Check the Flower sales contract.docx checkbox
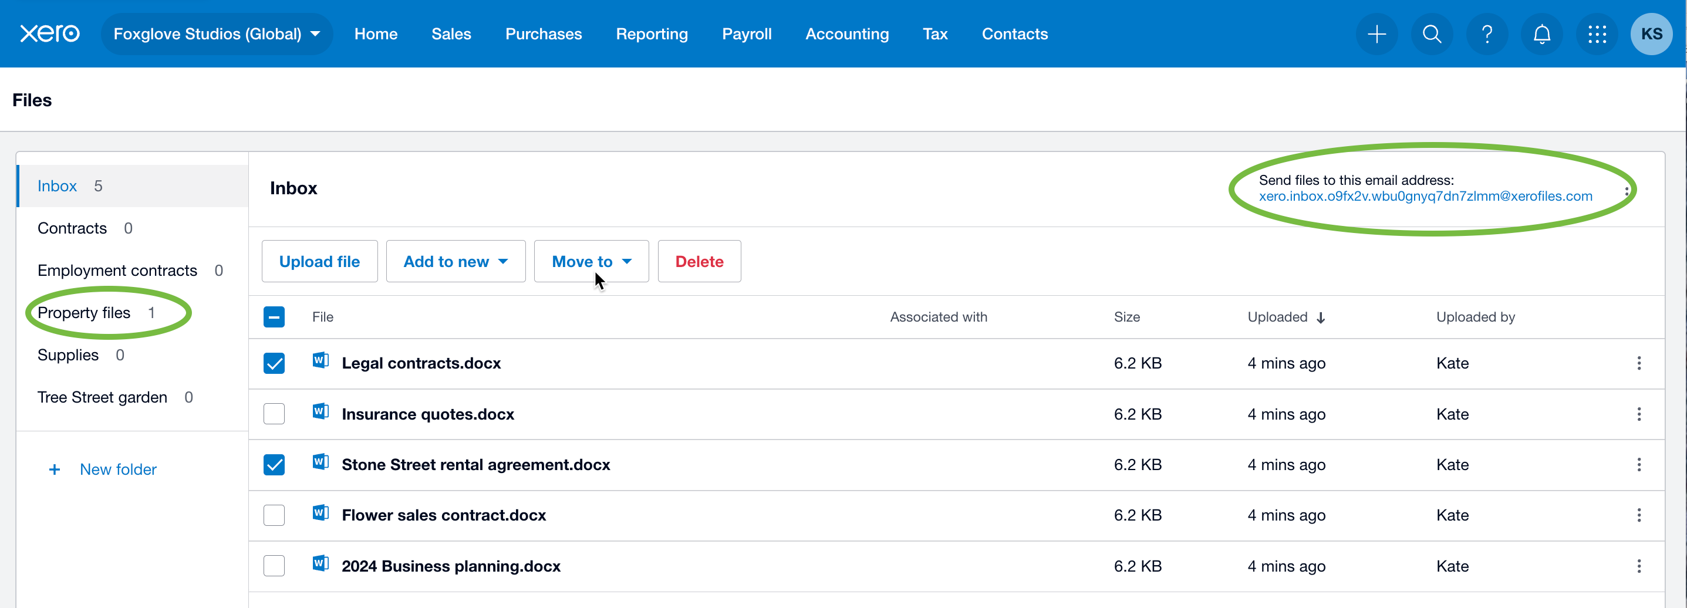The image size is (1687, 608). [x=274, y=515]
